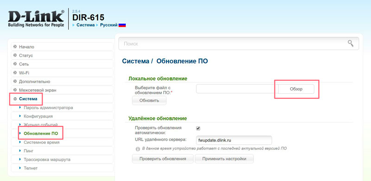Click the Обзор browse button
This screenshot has height=181, width=371.
click(x=296, y=89)
